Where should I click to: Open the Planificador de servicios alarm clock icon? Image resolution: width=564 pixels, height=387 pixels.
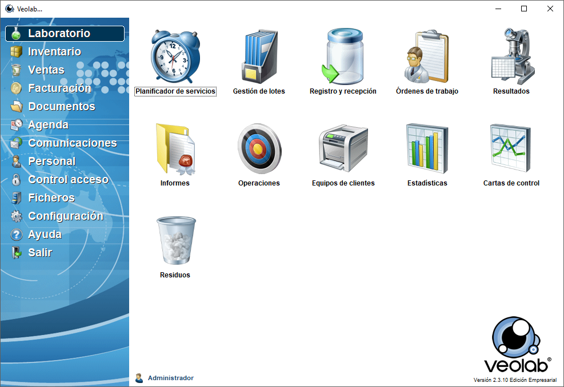click(x=175, y=57)
